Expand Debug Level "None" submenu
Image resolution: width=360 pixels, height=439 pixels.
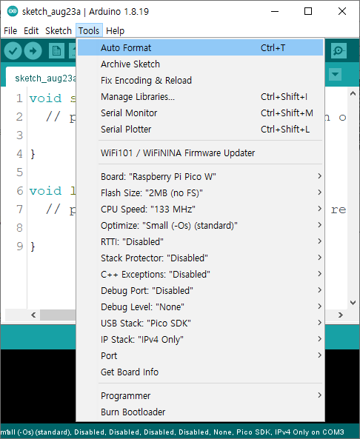(200, 306)
